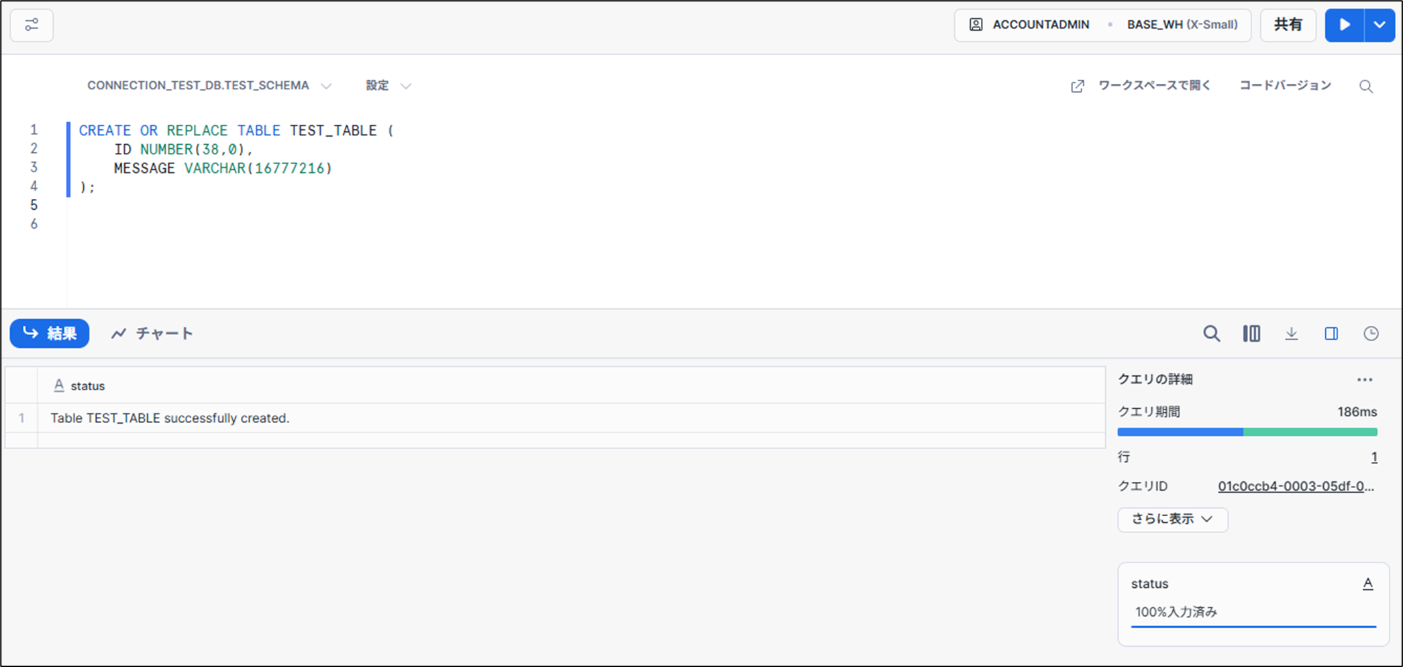Click the CREATE OR REPLACE TABLE code line
Viewport: 1403px width, 667px height.
coord(236,131)
